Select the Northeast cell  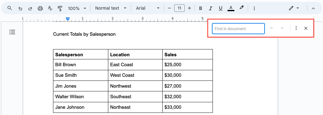(x=135, y=107)
